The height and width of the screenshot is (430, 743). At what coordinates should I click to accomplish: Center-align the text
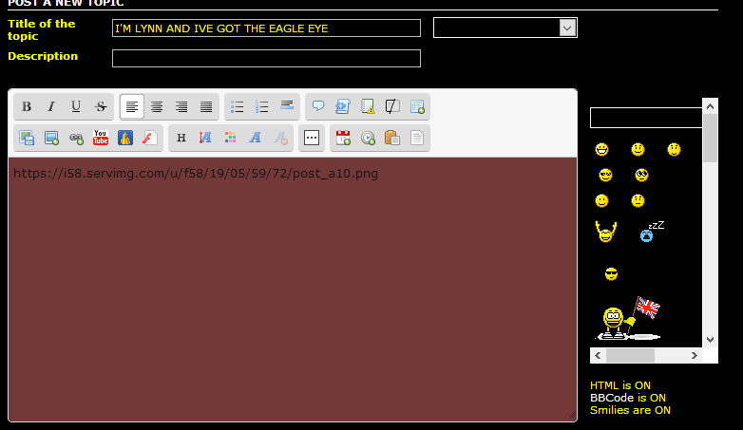tap(157, 106)
